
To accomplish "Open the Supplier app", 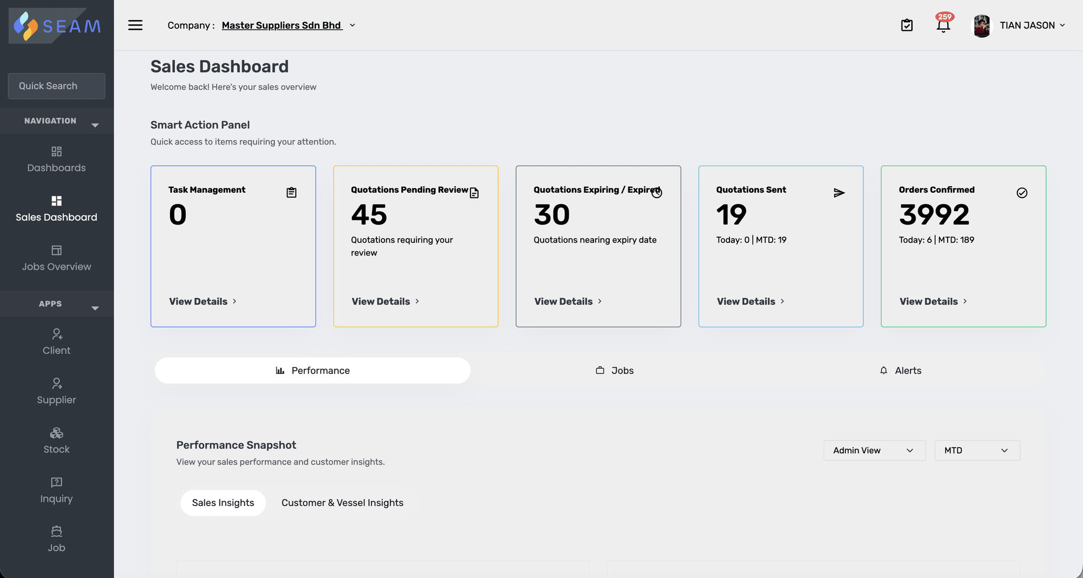I will click(56, 391).
